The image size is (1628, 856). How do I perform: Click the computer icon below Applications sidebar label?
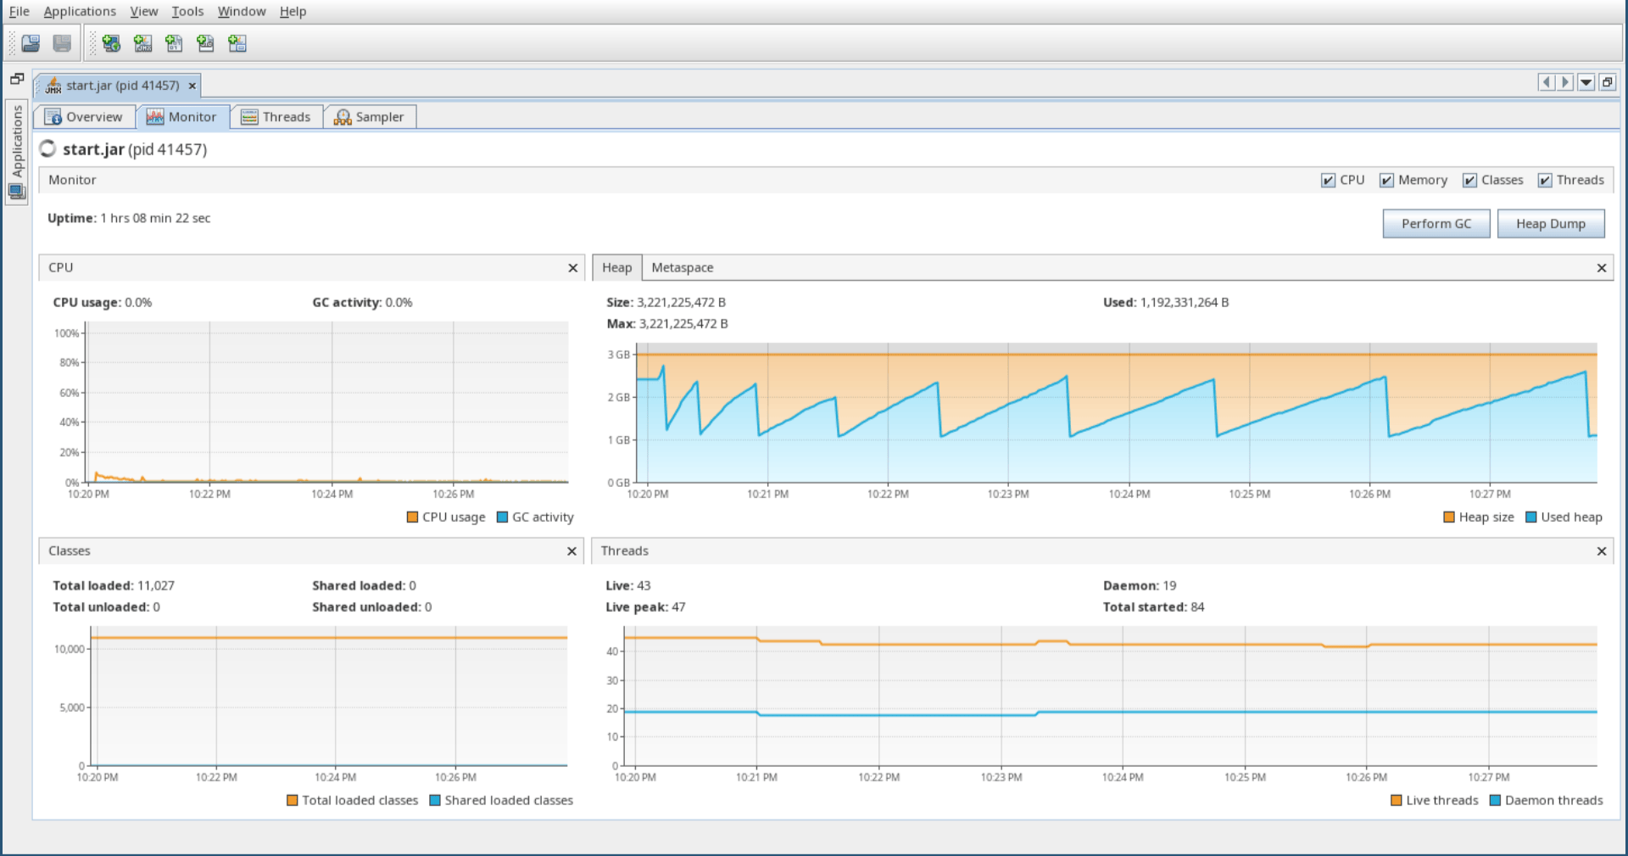[x=16, y=192]
